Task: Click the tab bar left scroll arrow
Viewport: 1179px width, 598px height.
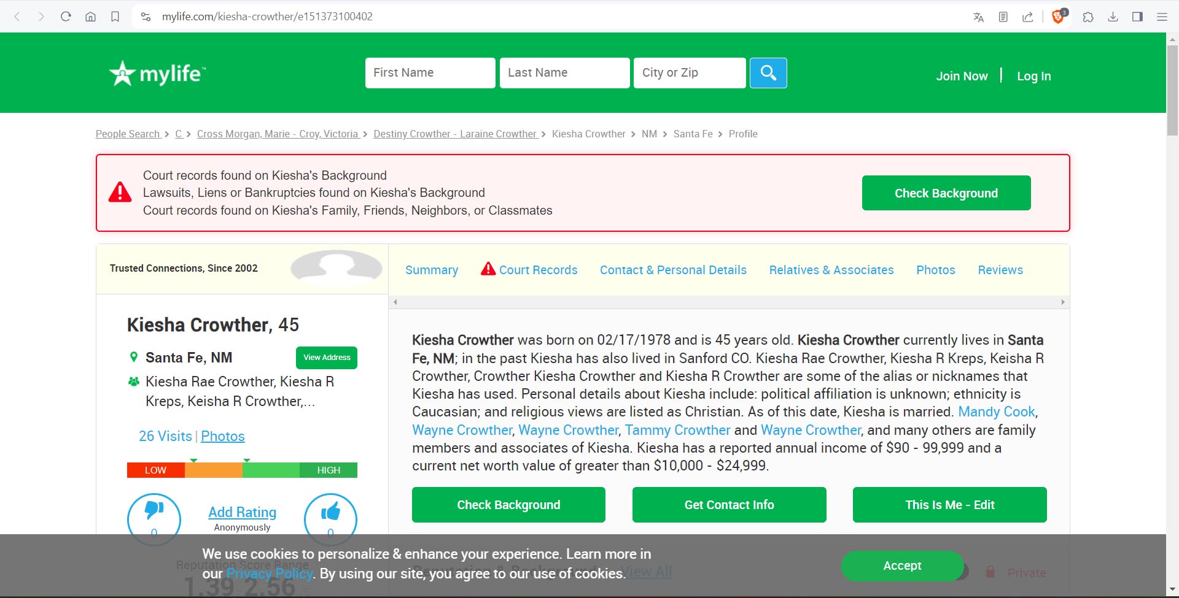Action: (x=395, y=302)
